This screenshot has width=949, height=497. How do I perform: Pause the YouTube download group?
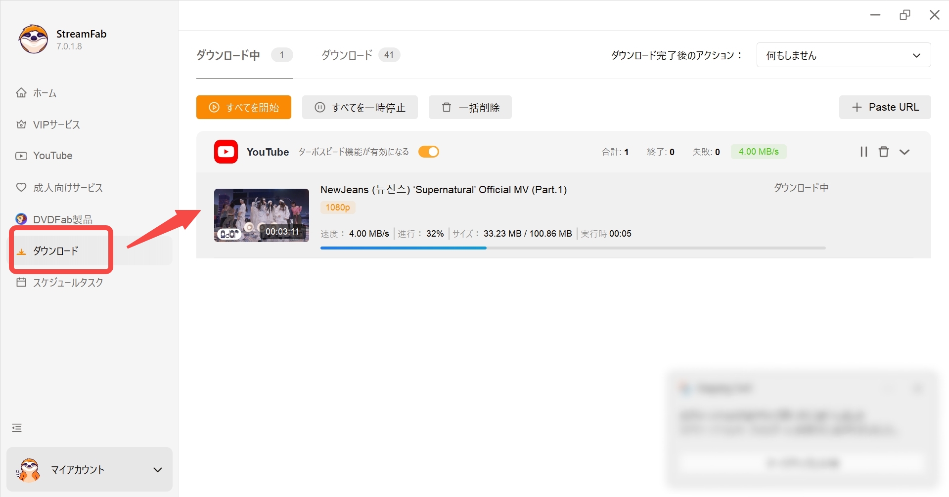(864, 152)
